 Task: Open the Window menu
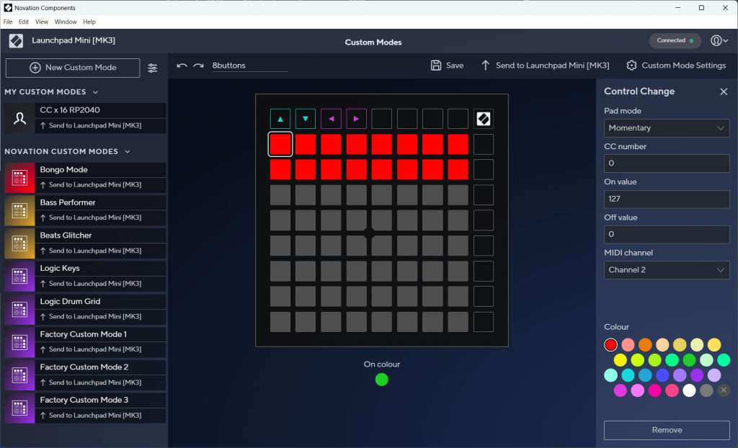(66, 22)
